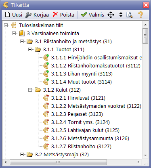Select Valmis toolbar label
This screenshot has width=151, height=168.
click(96, 15)
